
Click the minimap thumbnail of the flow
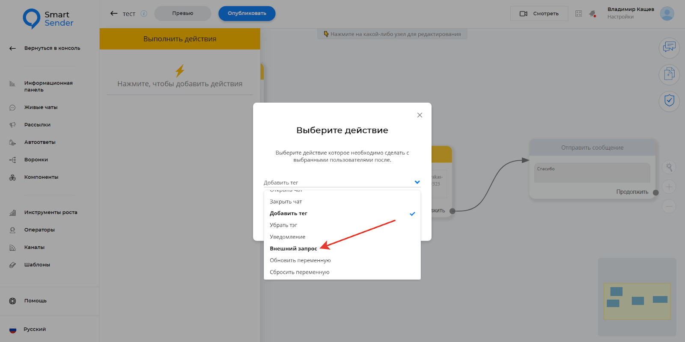[x=637, y=301]
